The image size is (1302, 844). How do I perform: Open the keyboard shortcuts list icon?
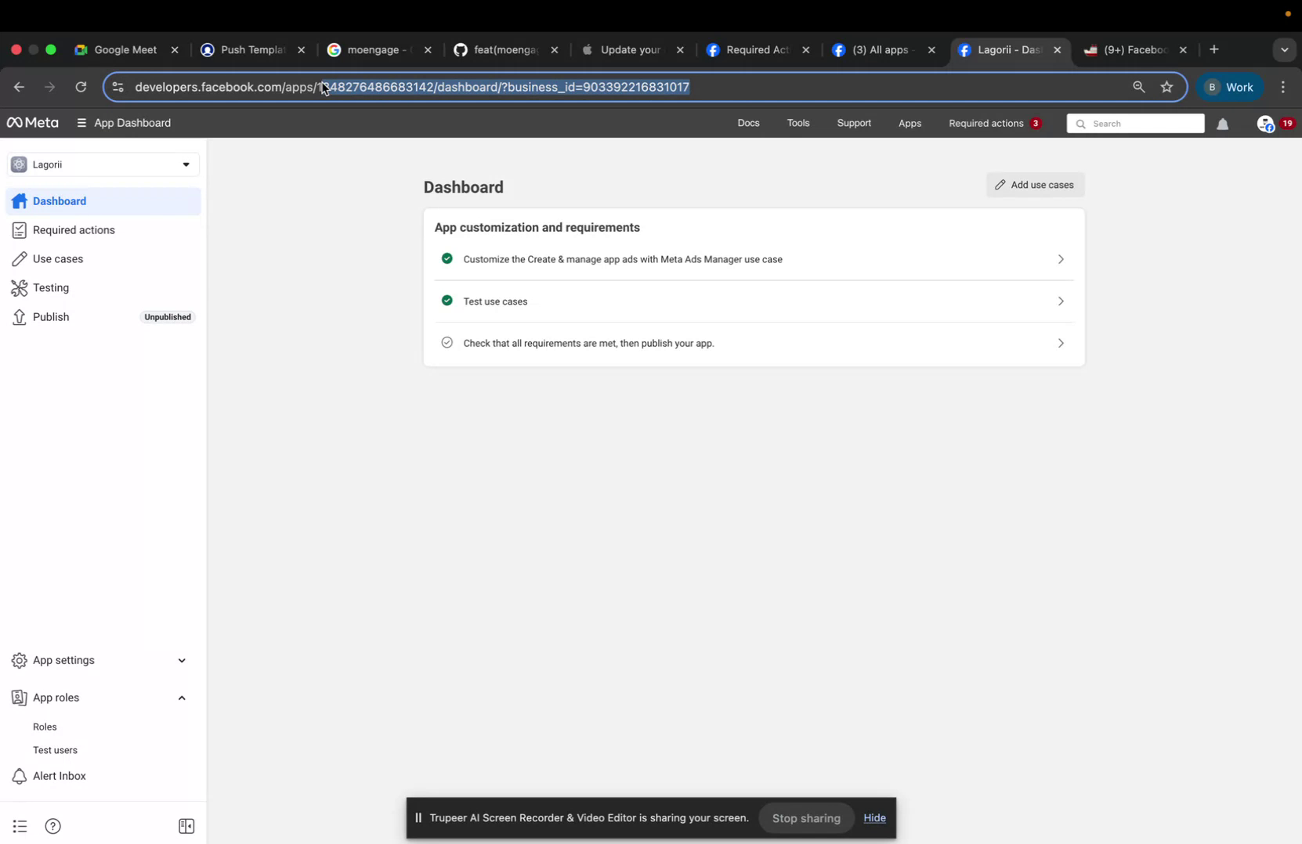[18, 826]
